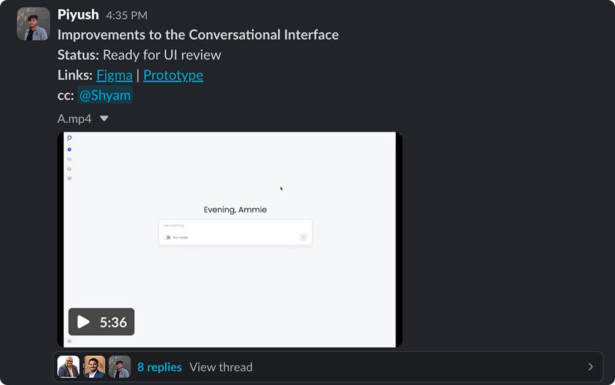
Task: Open the Prototype link
Action: click(x=173, y=75)
